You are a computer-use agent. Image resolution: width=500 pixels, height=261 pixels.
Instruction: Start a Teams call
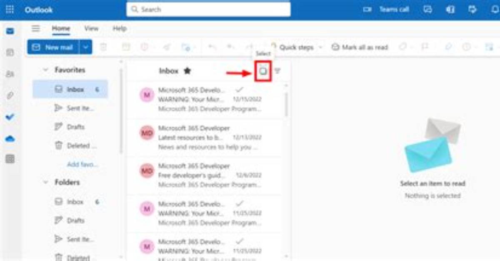(386, 10)
